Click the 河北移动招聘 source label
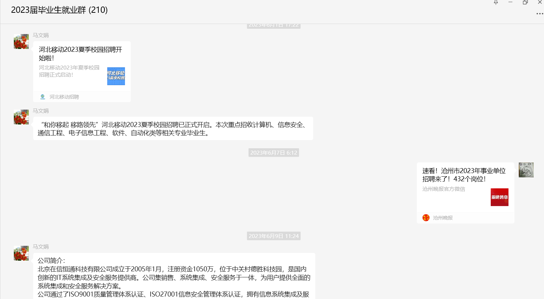Image resolution: width=544 pixels, height=299 pixels. 64,97
